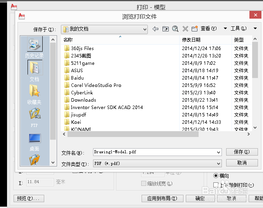
Task: Toggle the 上下颠倒打印 checkbox
Action: 216,185
